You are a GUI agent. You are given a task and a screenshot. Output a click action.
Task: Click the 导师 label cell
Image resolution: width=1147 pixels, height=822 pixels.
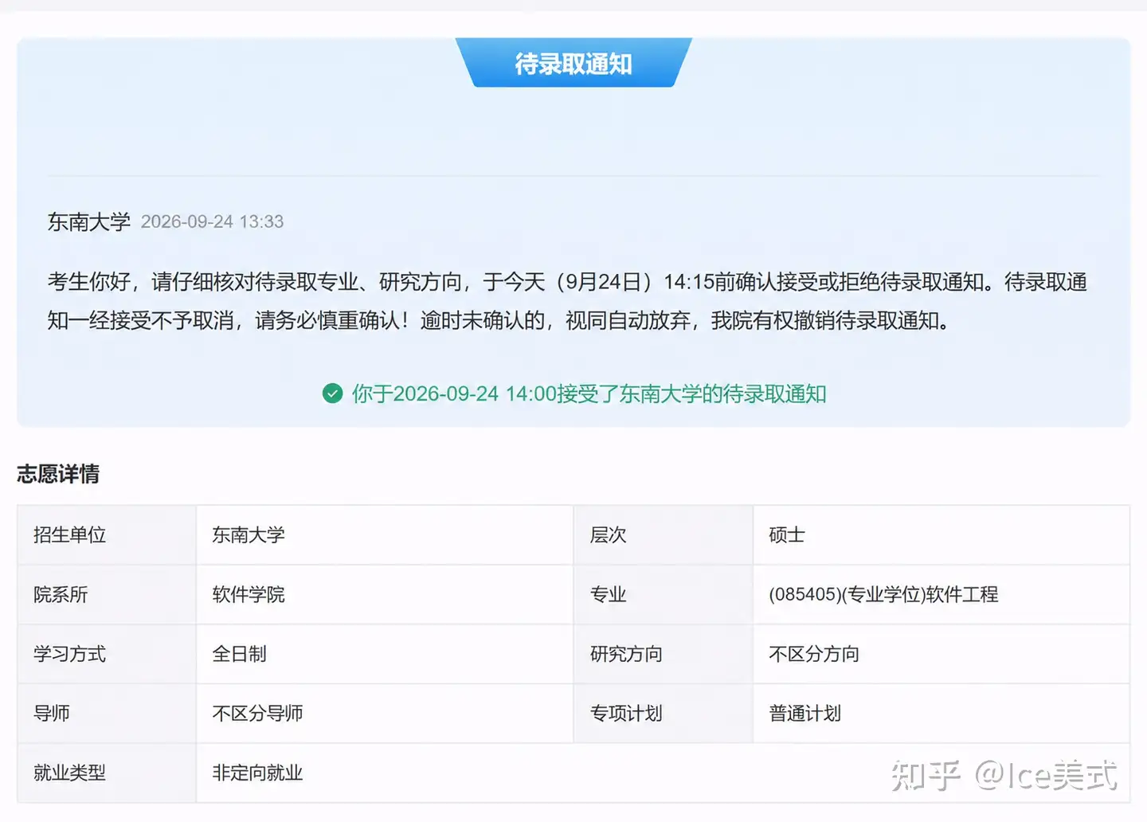pyautogui.click(x=107, y=714)
